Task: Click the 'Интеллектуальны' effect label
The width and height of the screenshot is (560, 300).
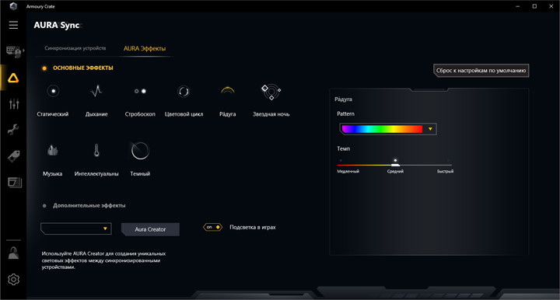Action: [x=96, y=174]
